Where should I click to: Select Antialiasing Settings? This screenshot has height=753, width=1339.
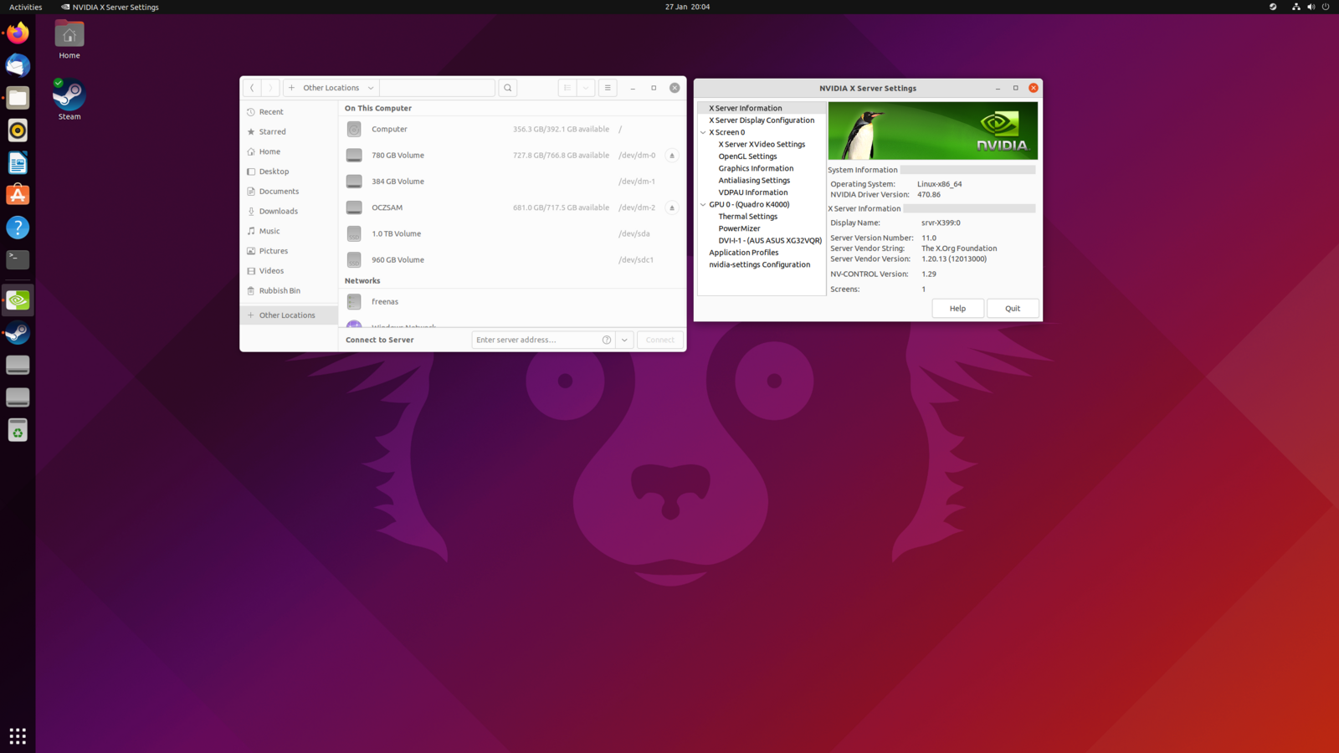754,180
